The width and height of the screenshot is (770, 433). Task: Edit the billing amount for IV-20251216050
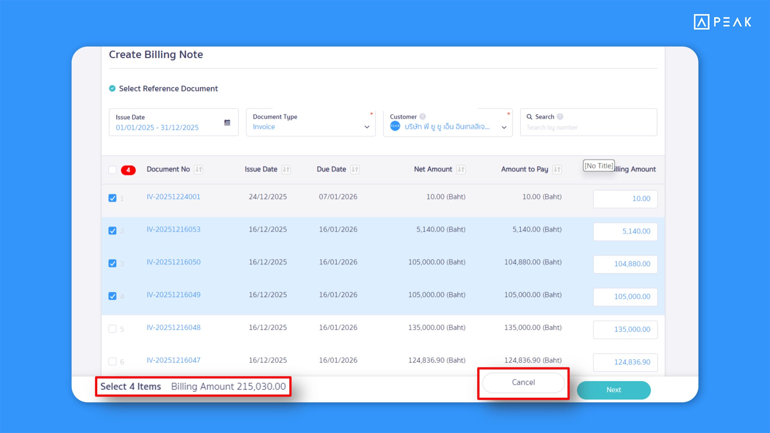pyautogui.click(x=625, y=264)
